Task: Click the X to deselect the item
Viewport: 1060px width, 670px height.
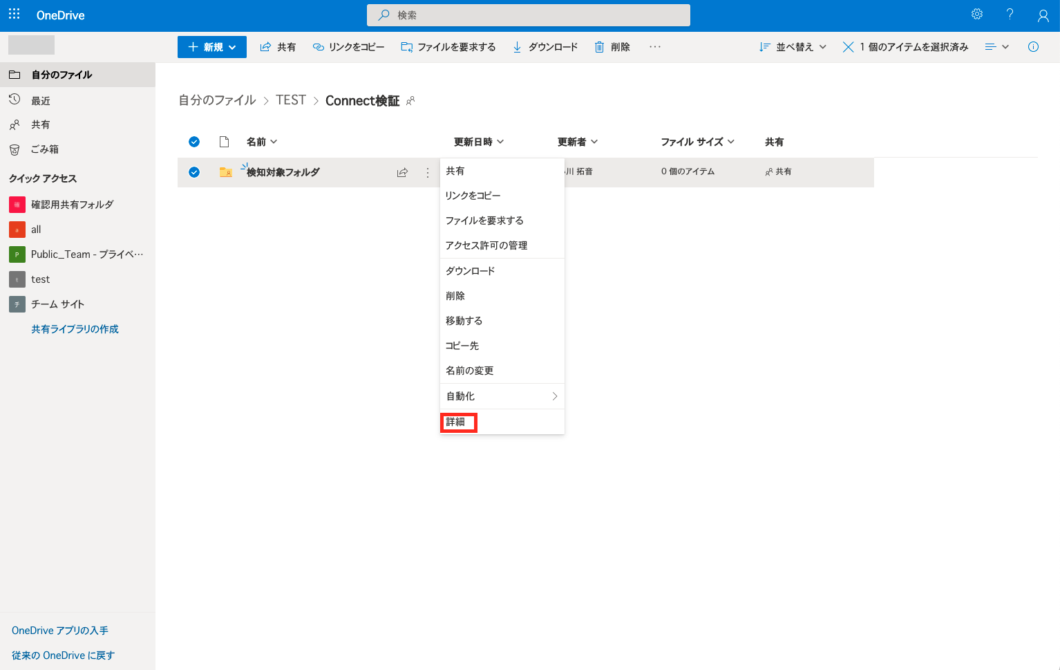Action: point(848,46)
